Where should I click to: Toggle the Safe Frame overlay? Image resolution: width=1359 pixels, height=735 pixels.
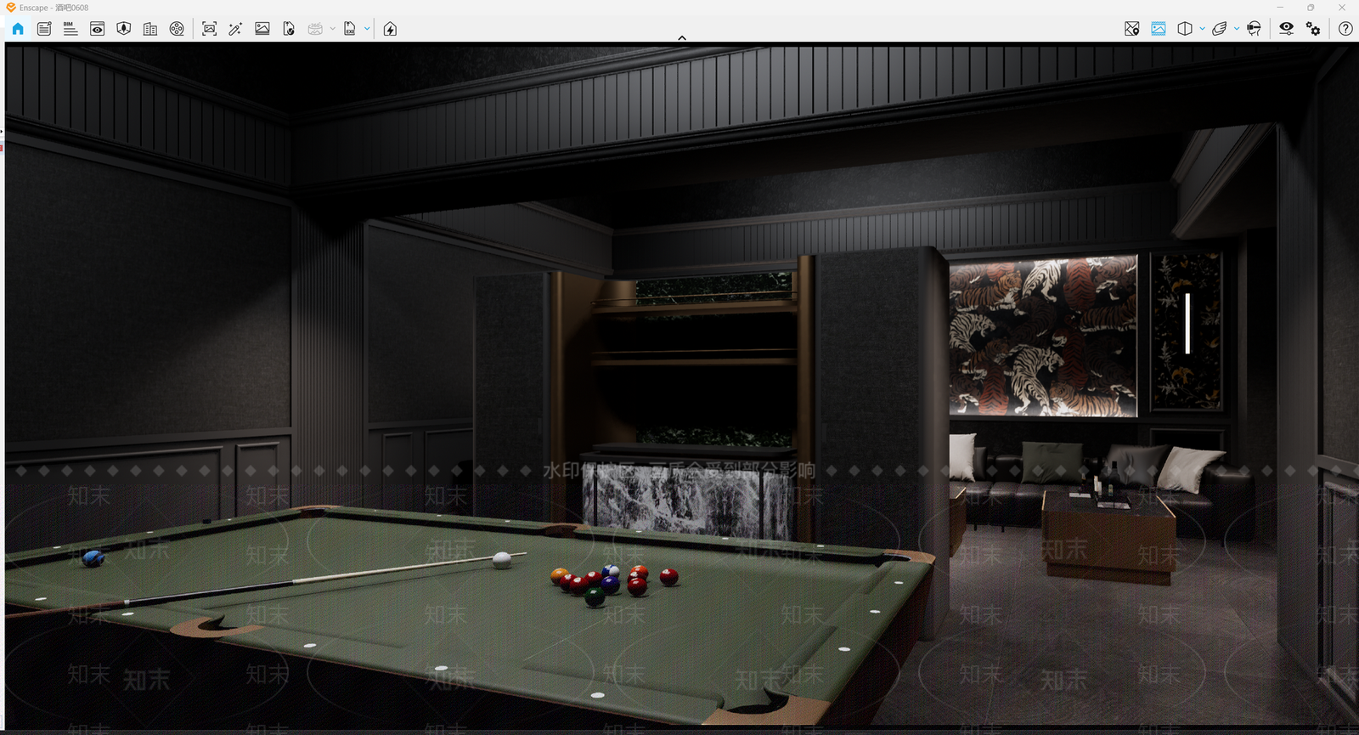(1159, 29)
